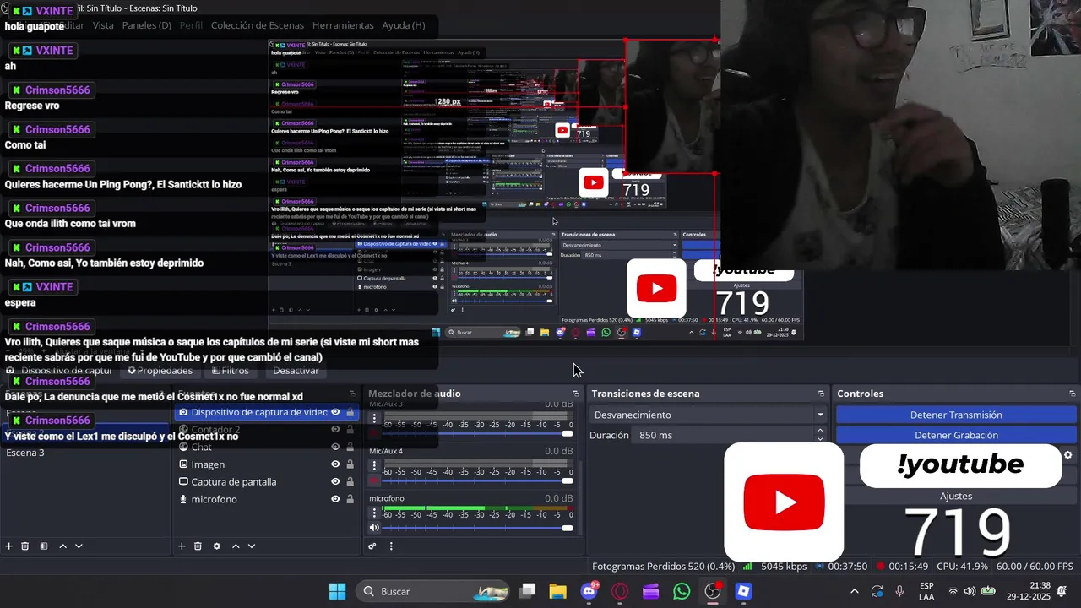Click Detener Grabación button

[x=956, y=435]
